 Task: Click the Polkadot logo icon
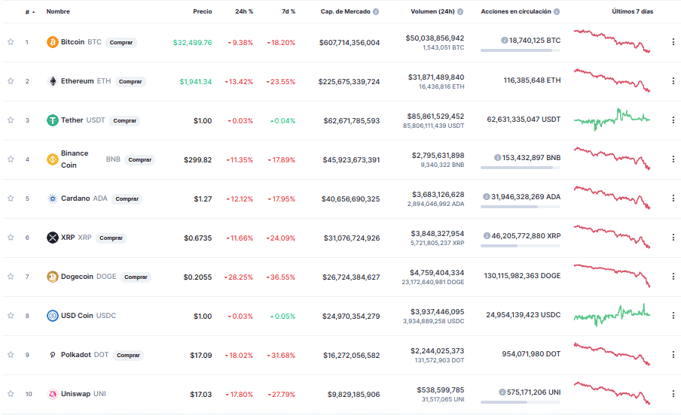coord(53,355)
